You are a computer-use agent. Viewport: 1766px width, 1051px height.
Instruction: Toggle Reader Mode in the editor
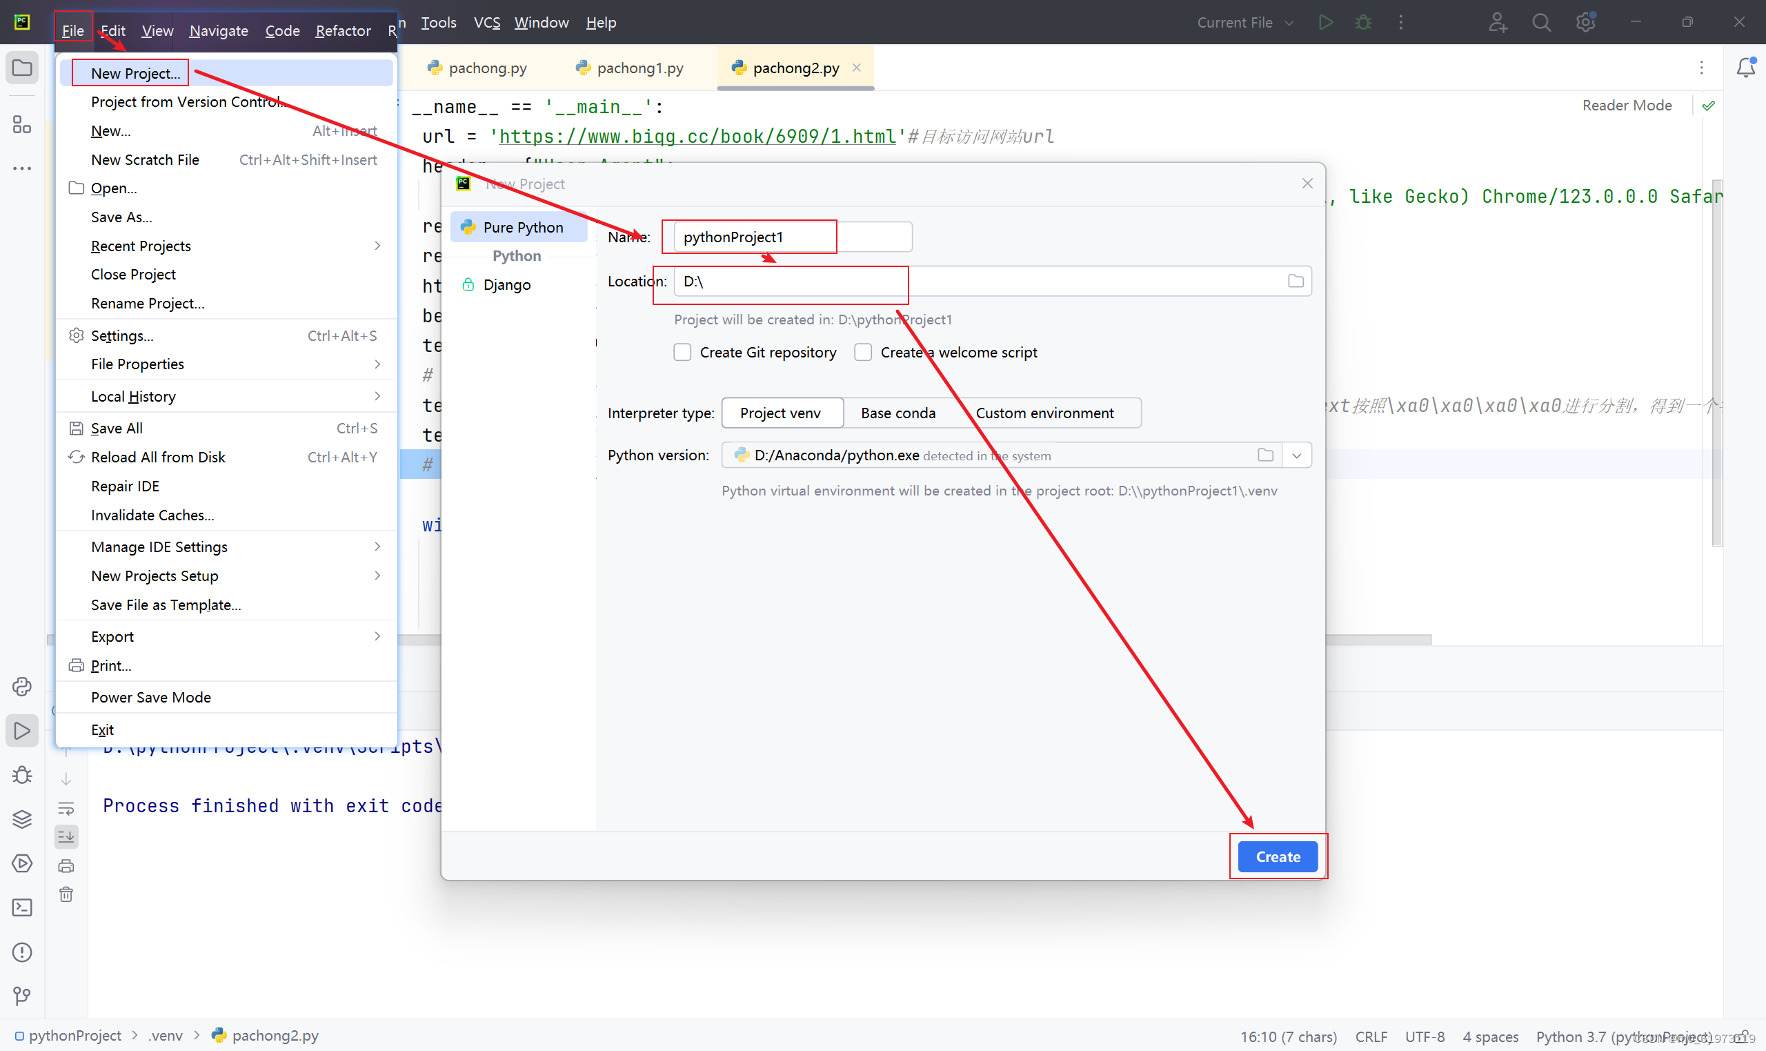pos(1627,106)
